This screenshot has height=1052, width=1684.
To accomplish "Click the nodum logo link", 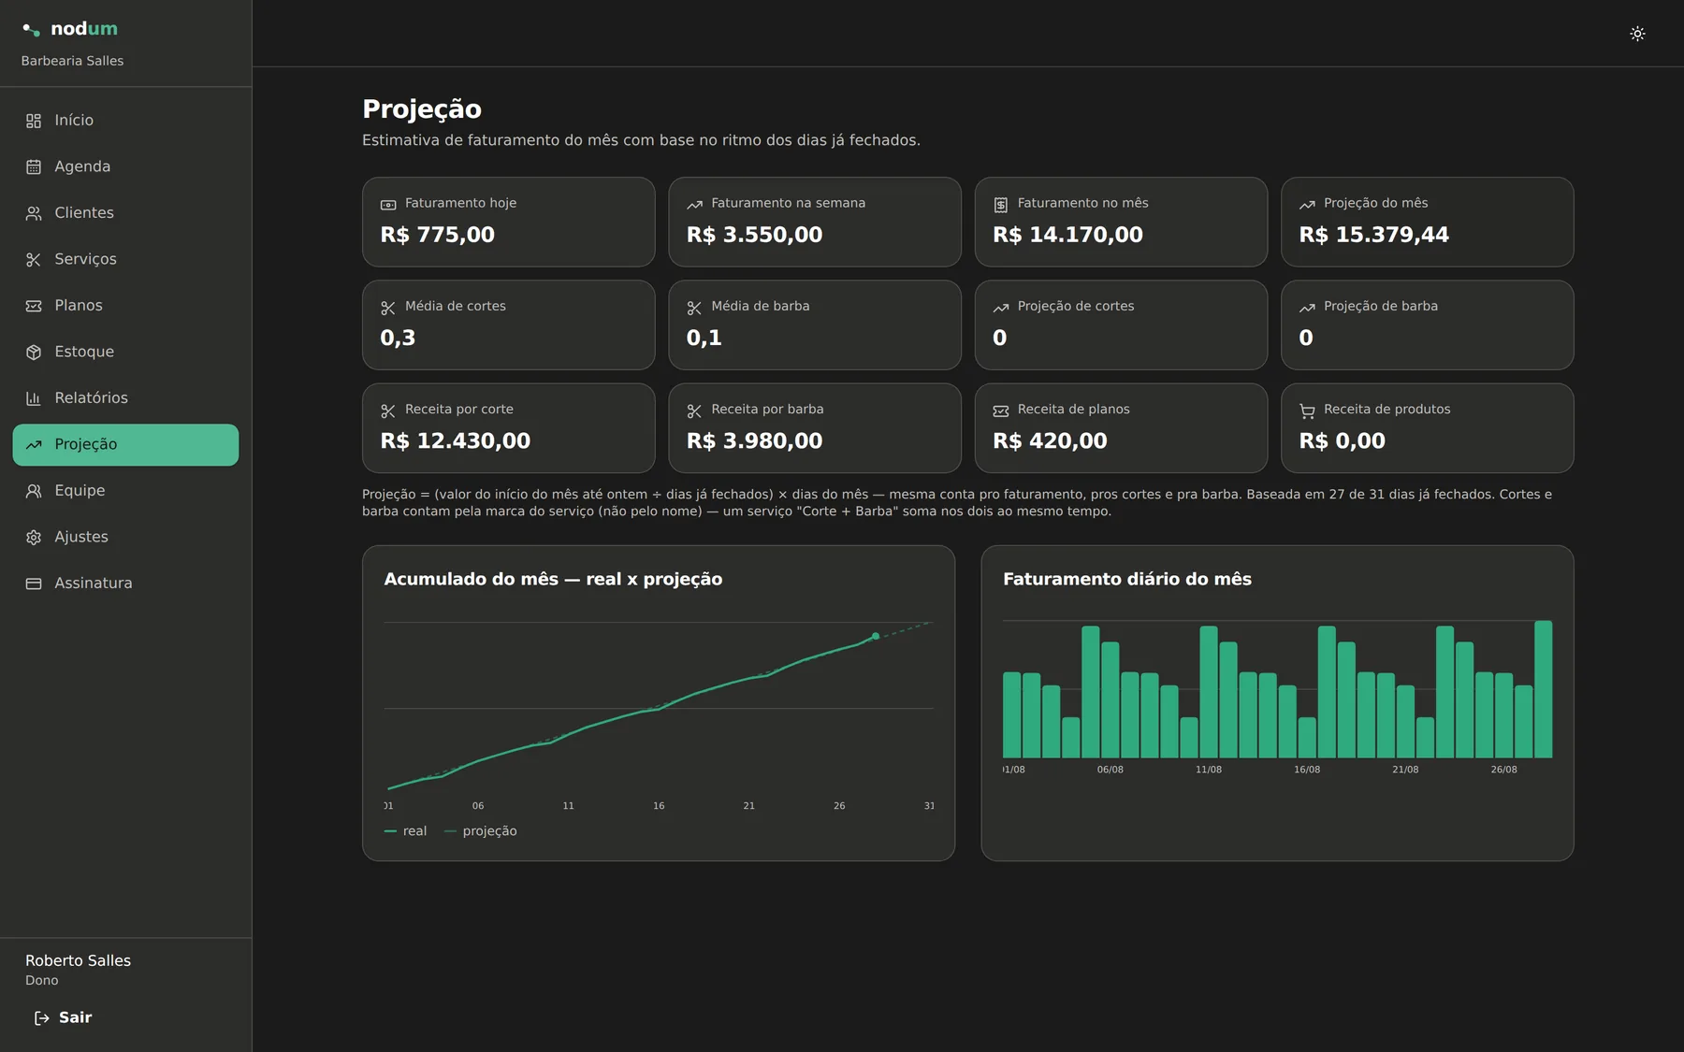I will point(70,29).
